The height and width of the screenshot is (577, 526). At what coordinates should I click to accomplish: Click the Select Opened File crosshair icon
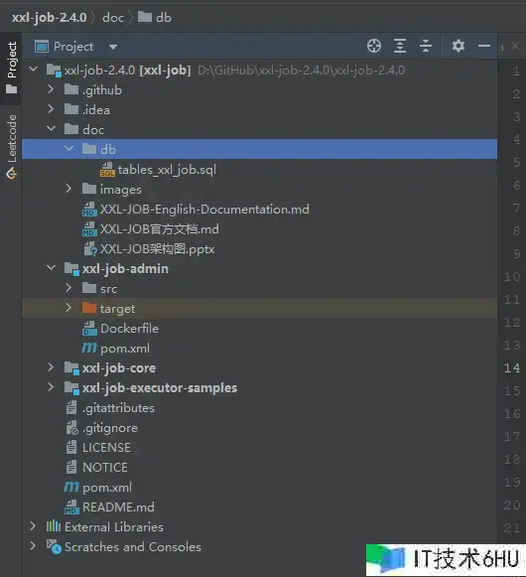374,46
